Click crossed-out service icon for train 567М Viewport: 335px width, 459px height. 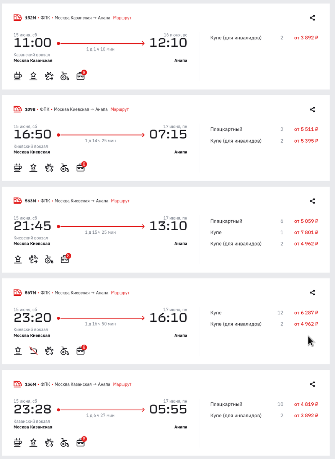coord(33,351)
